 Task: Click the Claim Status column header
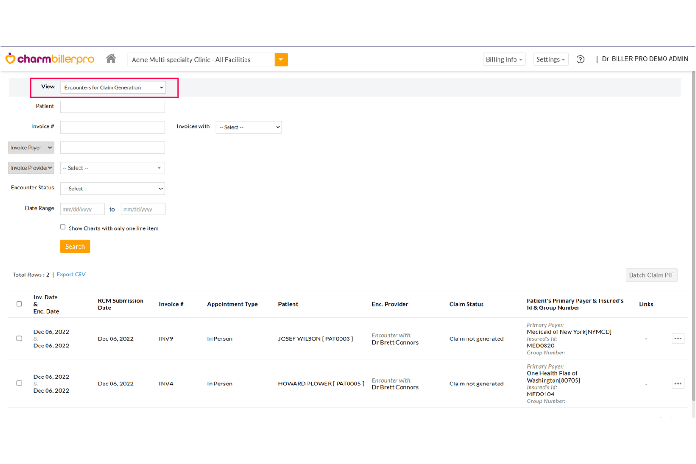(x=466, y=304)
